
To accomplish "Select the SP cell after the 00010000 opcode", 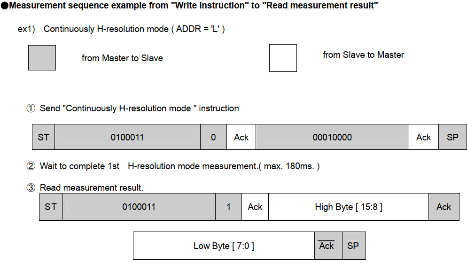I will [x=452, y=137].
